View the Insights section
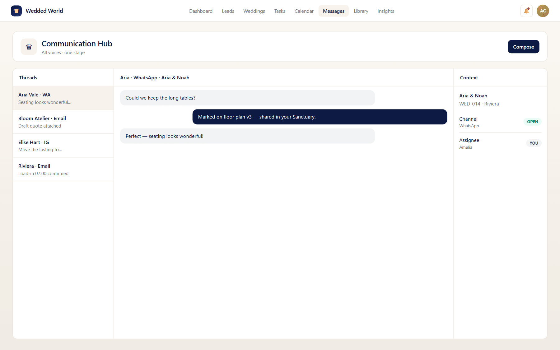 pos(386,11)
